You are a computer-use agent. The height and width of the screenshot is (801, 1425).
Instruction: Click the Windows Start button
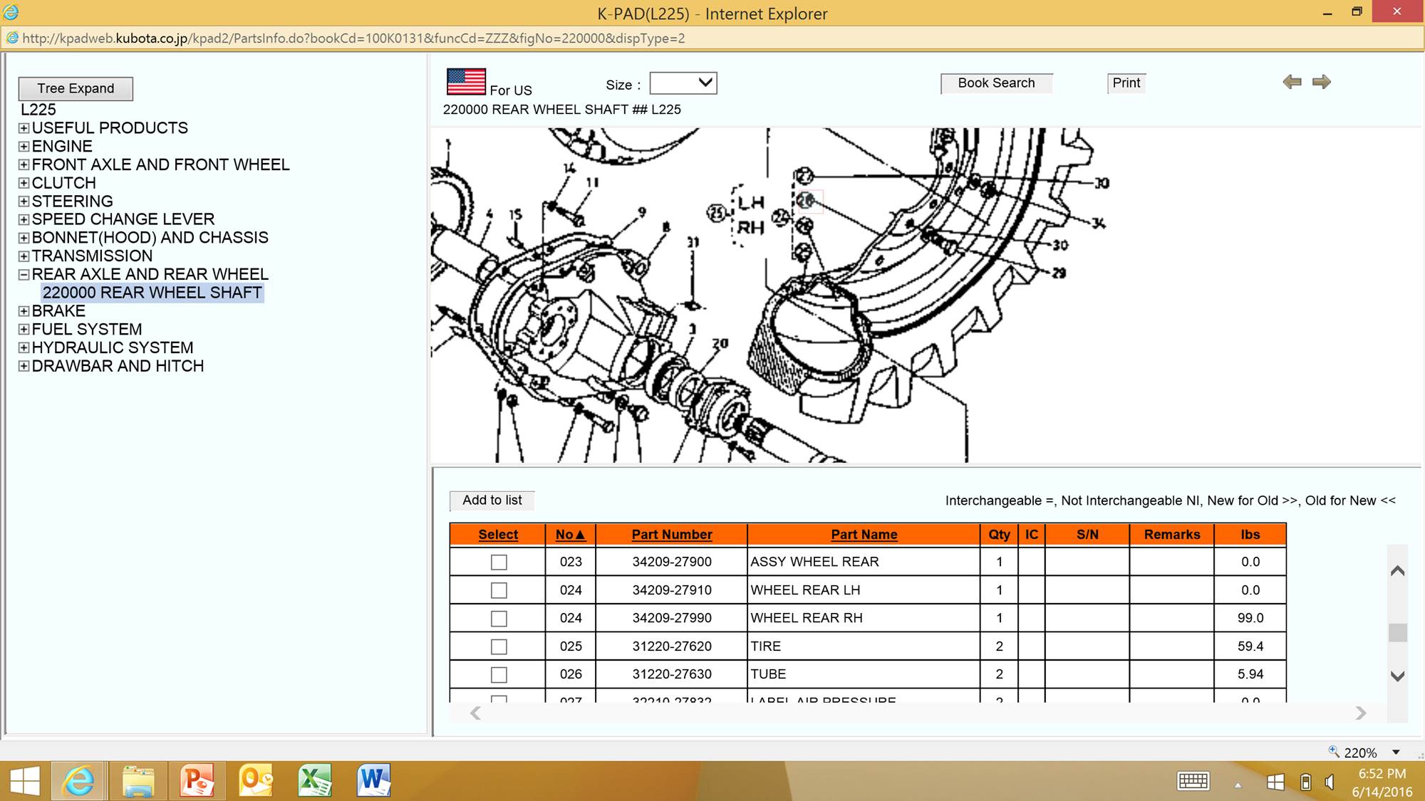pos(25,781)
